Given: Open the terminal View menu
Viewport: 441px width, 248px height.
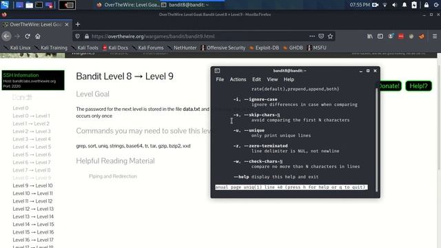Looking at the screenshot, I should pyautogui.click(x=272, y=80).
